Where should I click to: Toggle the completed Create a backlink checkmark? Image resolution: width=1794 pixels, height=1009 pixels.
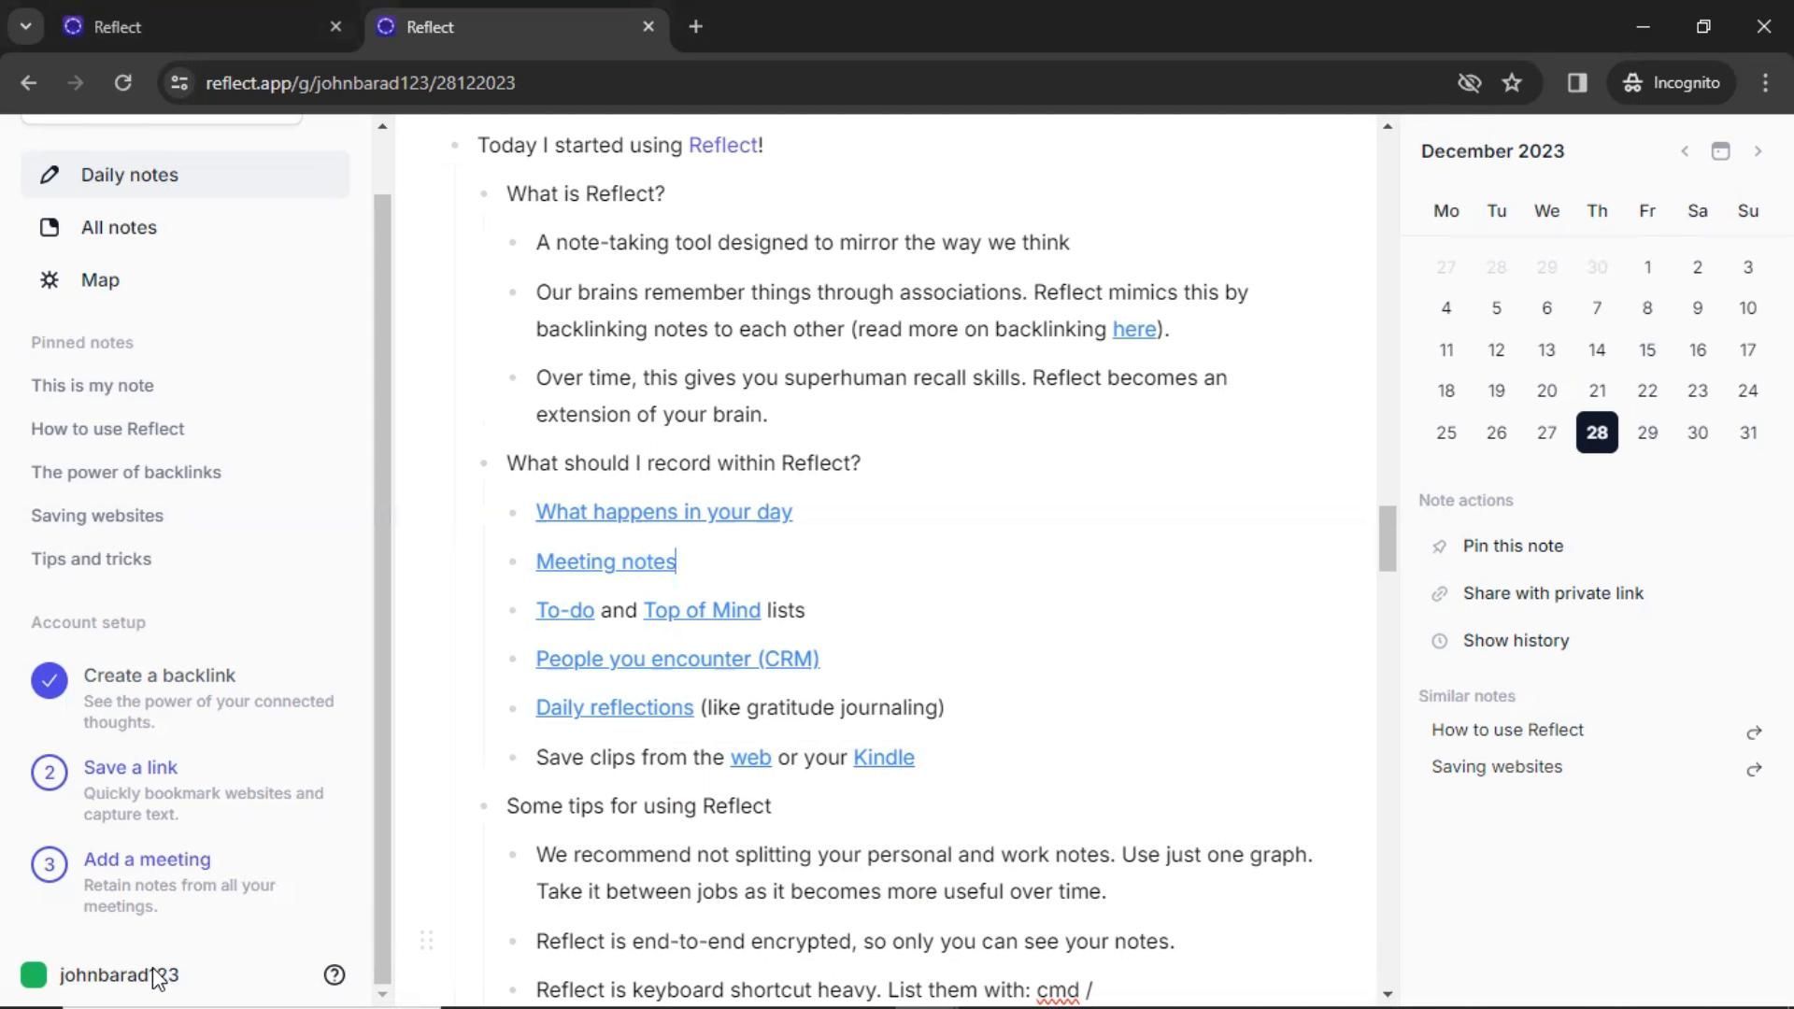(50, 680)
